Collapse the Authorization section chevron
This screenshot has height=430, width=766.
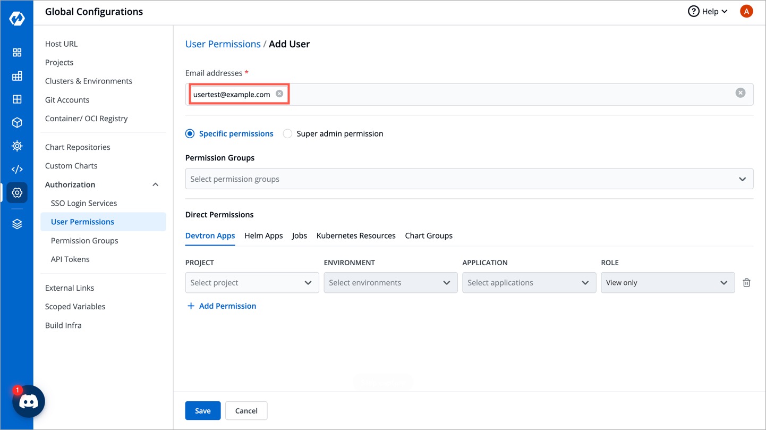click(155, 184)
